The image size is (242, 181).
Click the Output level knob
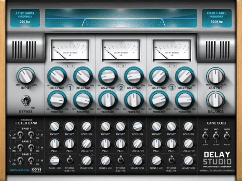(216, 76)
